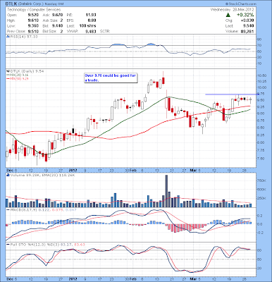Image resolution: width=272 pixels, height=282 pixels.
Task: Click the Volume 89.28K EMA(20) label
Action: click(x=43, y=175)
